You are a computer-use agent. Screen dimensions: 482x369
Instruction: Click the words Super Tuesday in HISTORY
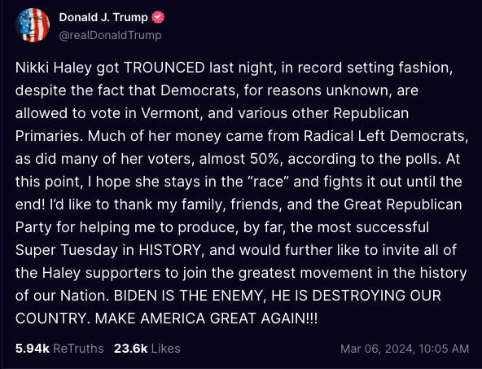tap(108, 250)
